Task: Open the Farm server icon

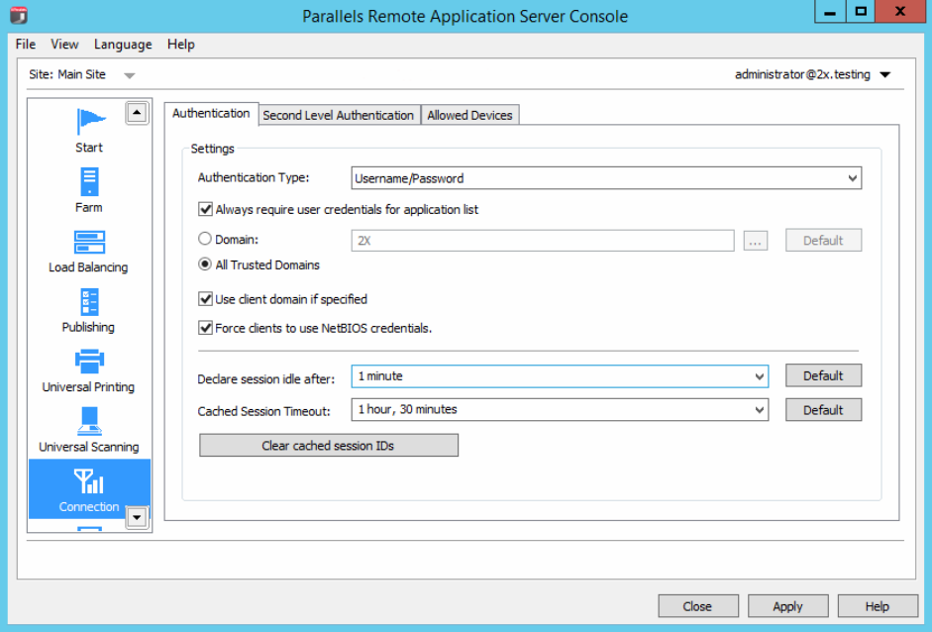Action: [x=89, y=181]
